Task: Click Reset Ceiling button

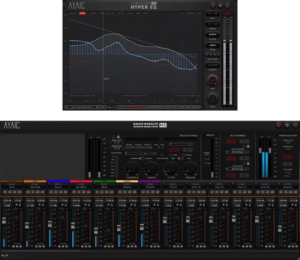Action: pos(172,107)
